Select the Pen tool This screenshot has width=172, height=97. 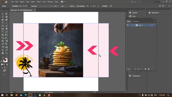(x=3, y=20)
